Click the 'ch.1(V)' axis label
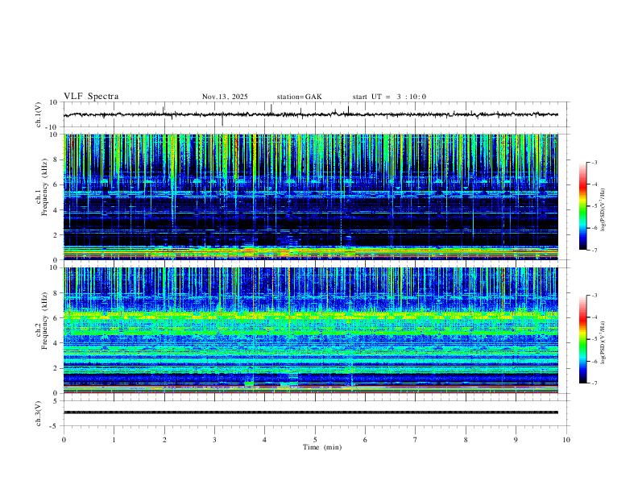 pos(39,114)
